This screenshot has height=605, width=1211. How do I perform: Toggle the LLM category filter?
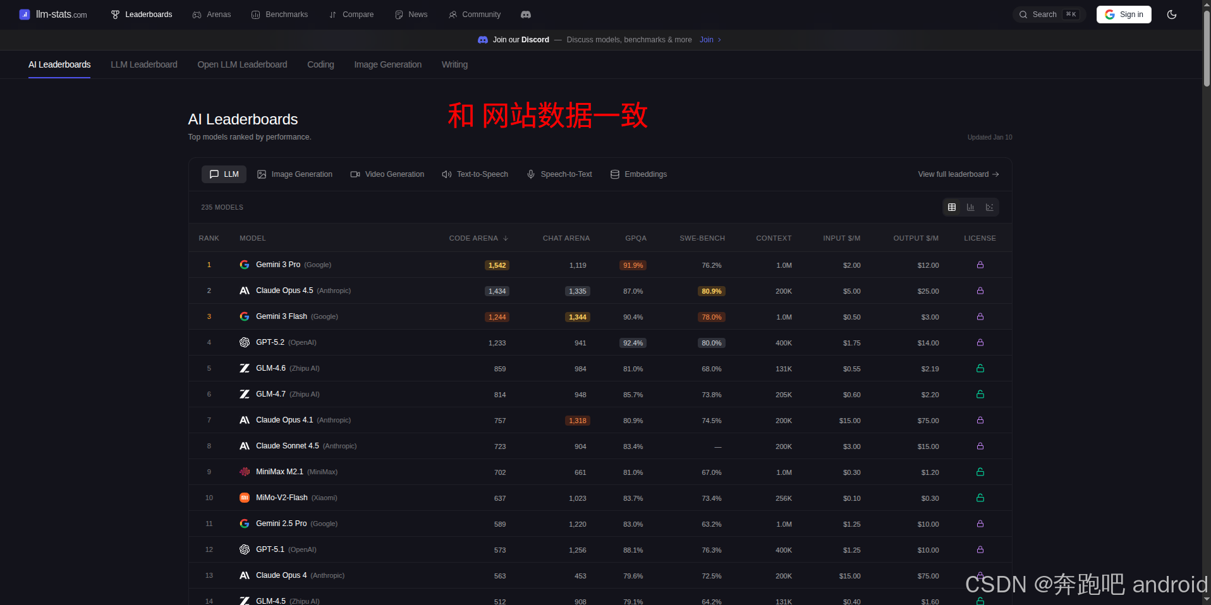224,174
